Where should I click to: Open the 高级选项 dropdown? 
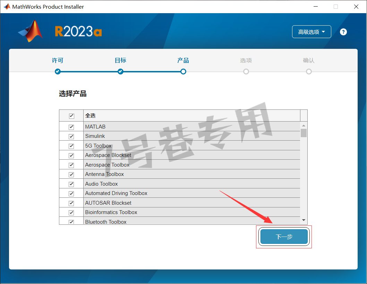click(x=311, y=32)
